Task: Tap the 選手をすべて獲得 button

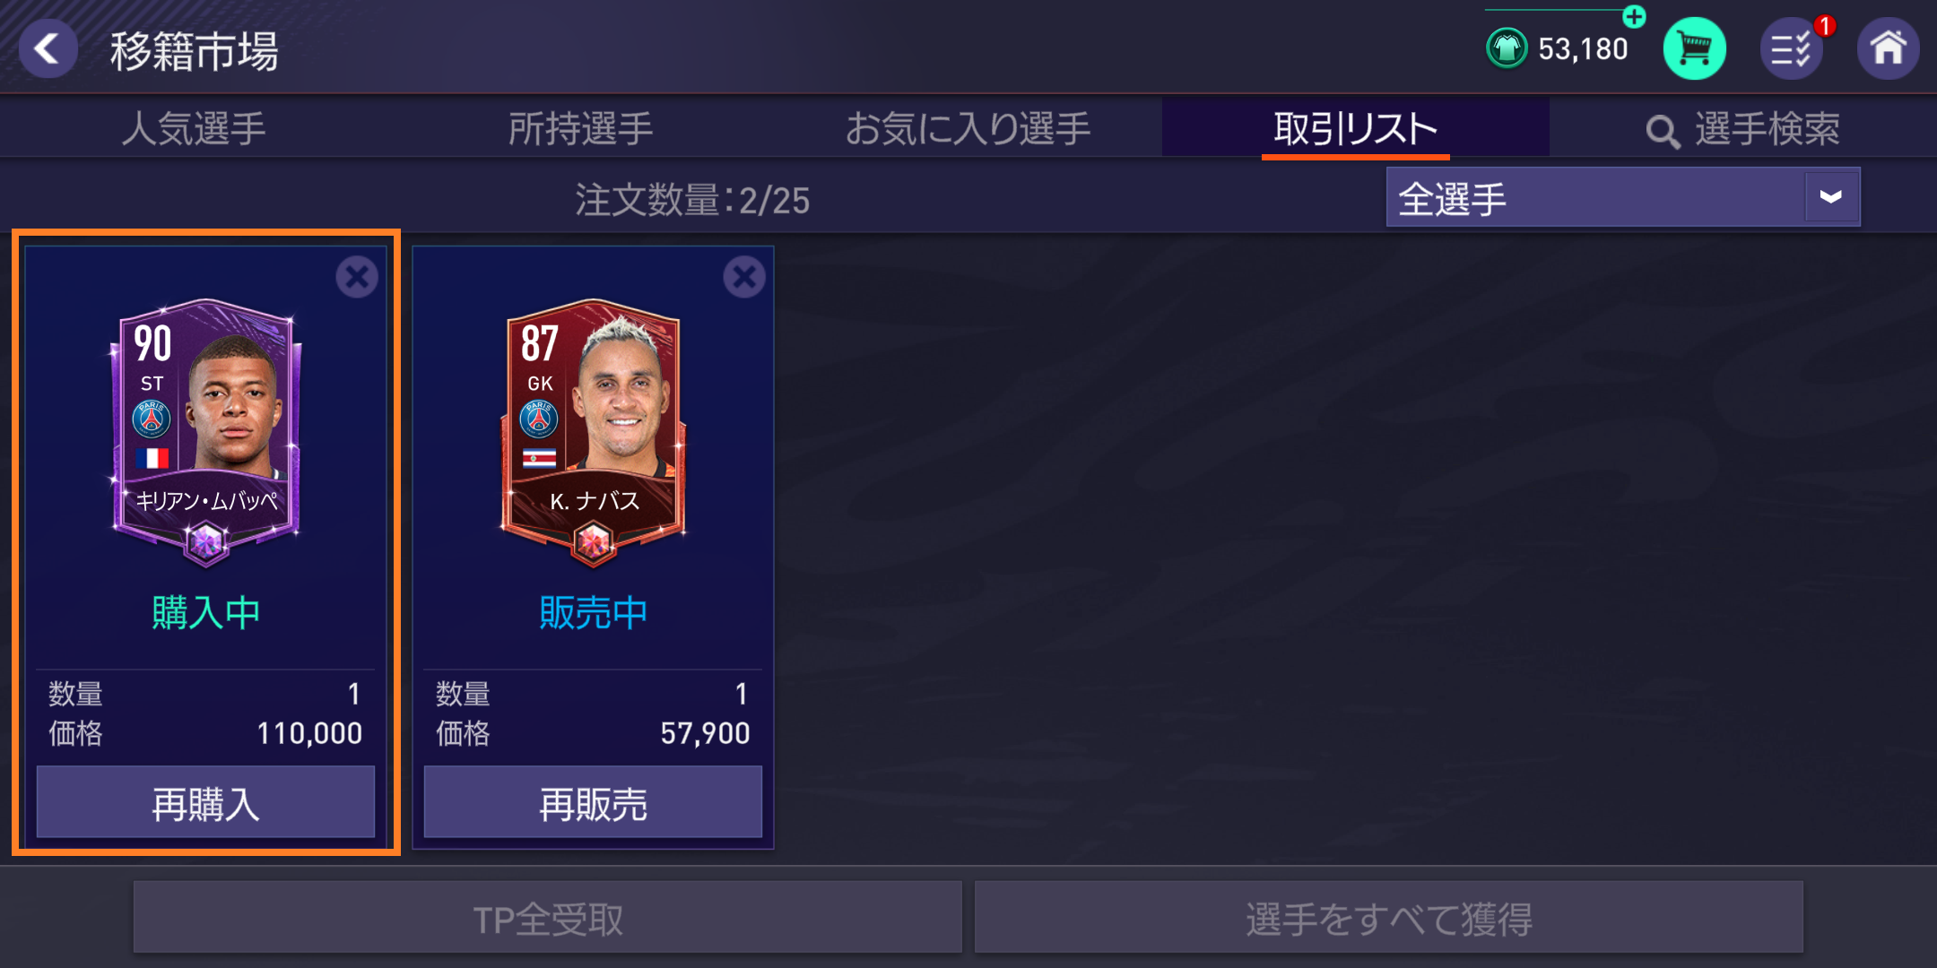Action: (x=1389, y=918)
